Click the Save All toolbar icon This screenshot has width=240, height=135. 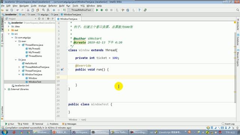(7, 10)
